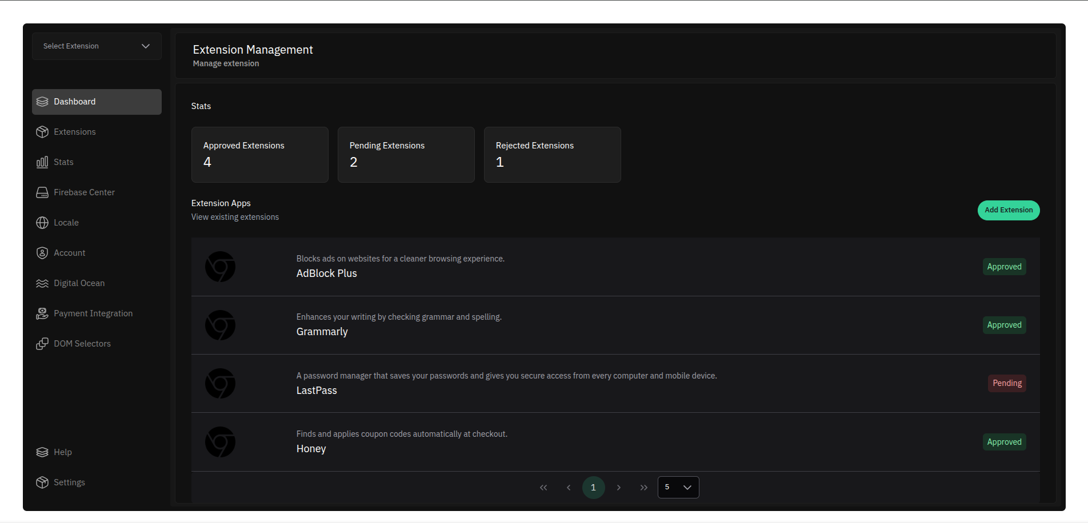The image size is (1088, 523).
Task: Click the Stats bar chart icon
Action: (42, 162)
